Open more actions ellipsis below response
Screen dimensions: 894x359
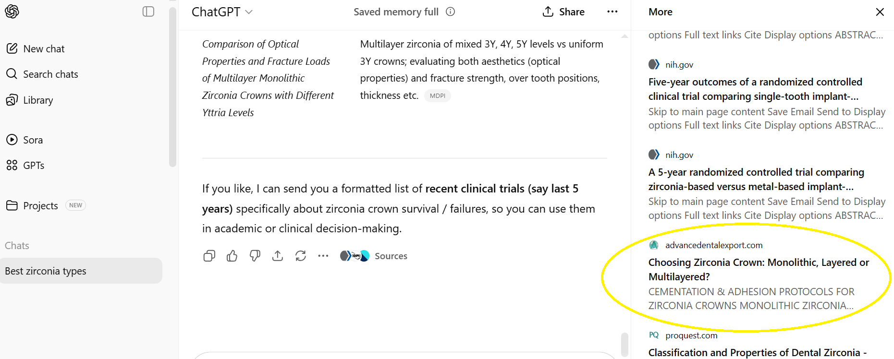(x=323, y=256)
